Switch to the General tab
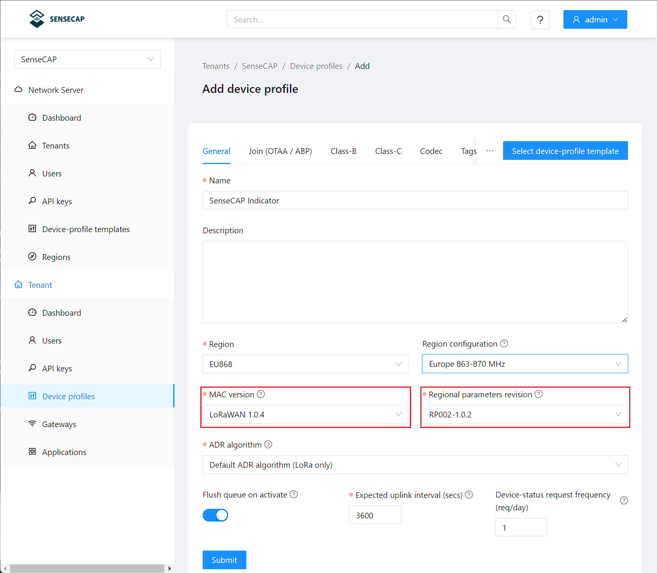The image size is (657, 573). [217, 151]
